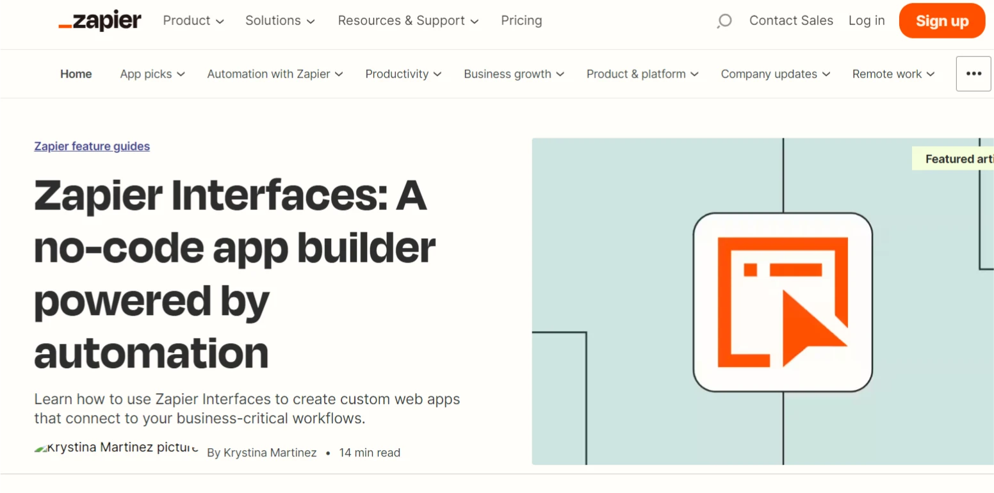994x493 pixels.
Task: Click Contact Sales link
Action: pyautogui.click(x=791, y=20)
